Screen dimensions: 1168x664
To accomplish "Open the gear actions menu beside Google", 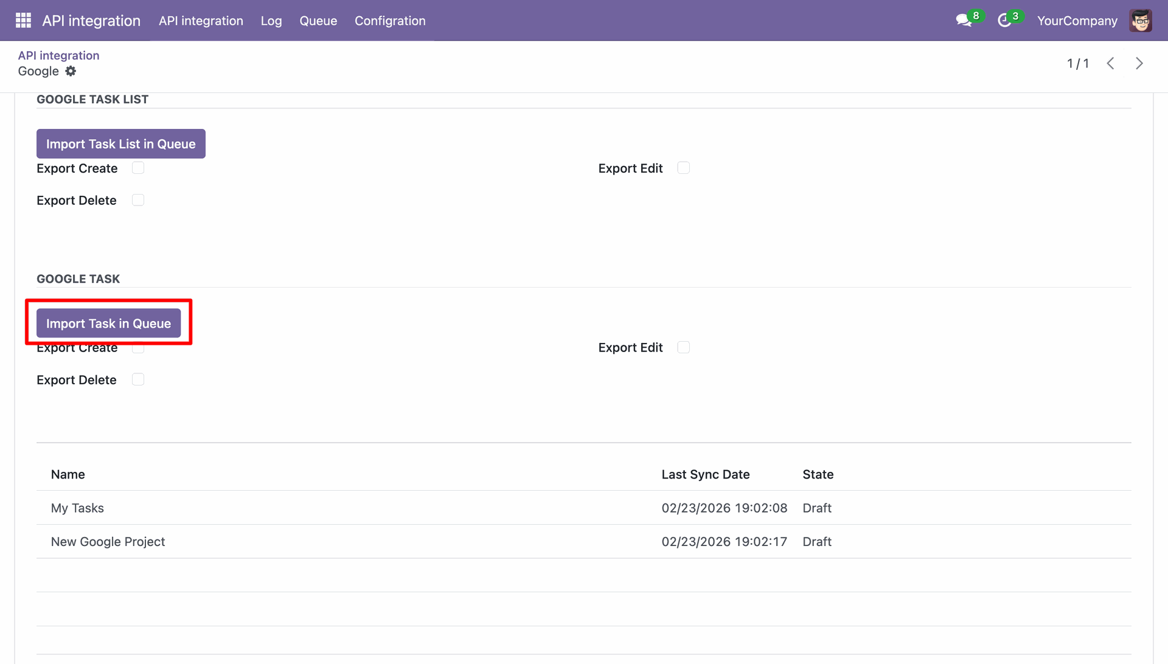I will (x=71, y=71).
